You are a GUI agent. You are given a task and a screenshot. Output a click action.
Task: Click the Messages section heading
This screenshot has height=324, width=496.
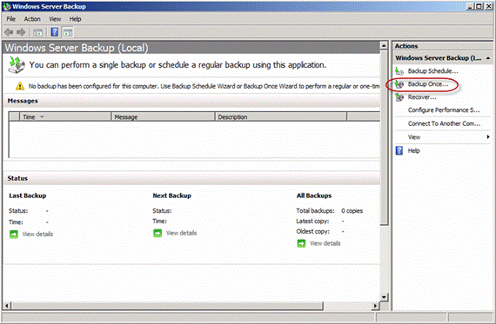(x=23, y=101)
